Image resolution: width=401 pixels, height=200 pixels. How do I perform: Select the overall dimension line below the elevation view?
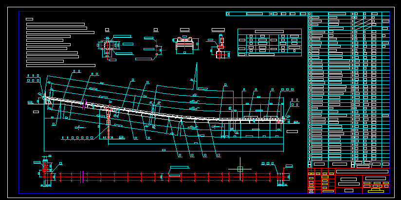coord(164,151)
